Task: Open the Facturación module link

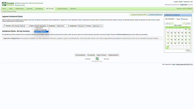Action: [x=176, y=5]
